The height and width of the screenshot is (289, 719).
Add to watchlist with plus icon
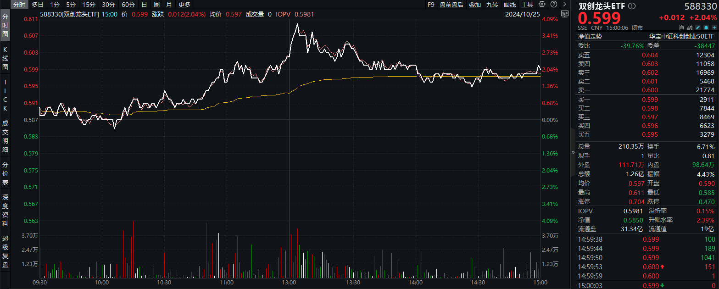tap(714, 28)
